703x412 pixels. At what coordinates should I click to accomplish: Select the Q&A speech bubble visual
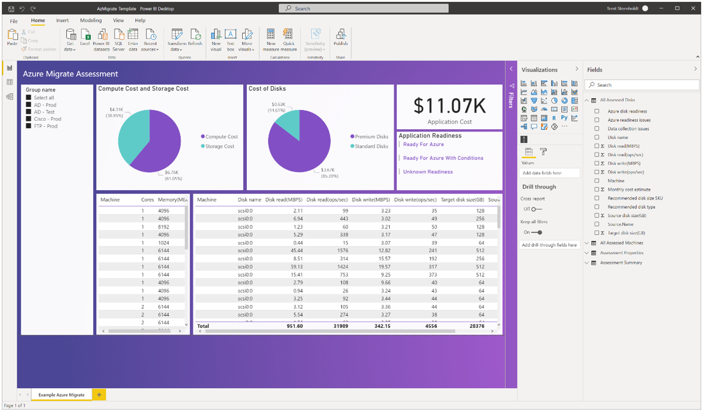[x=534, y=126]
